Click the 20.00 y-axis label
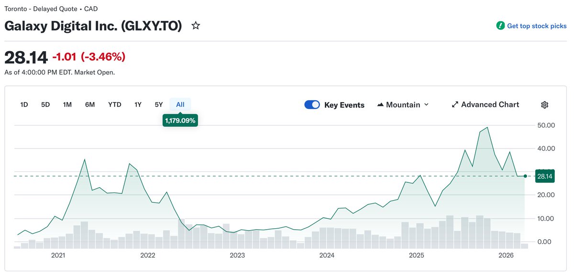574x276 pixels. tap(546, 195)
